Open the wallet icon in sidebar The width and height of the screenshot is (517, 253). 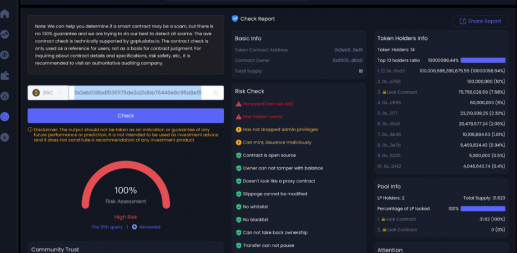point(5,75)
